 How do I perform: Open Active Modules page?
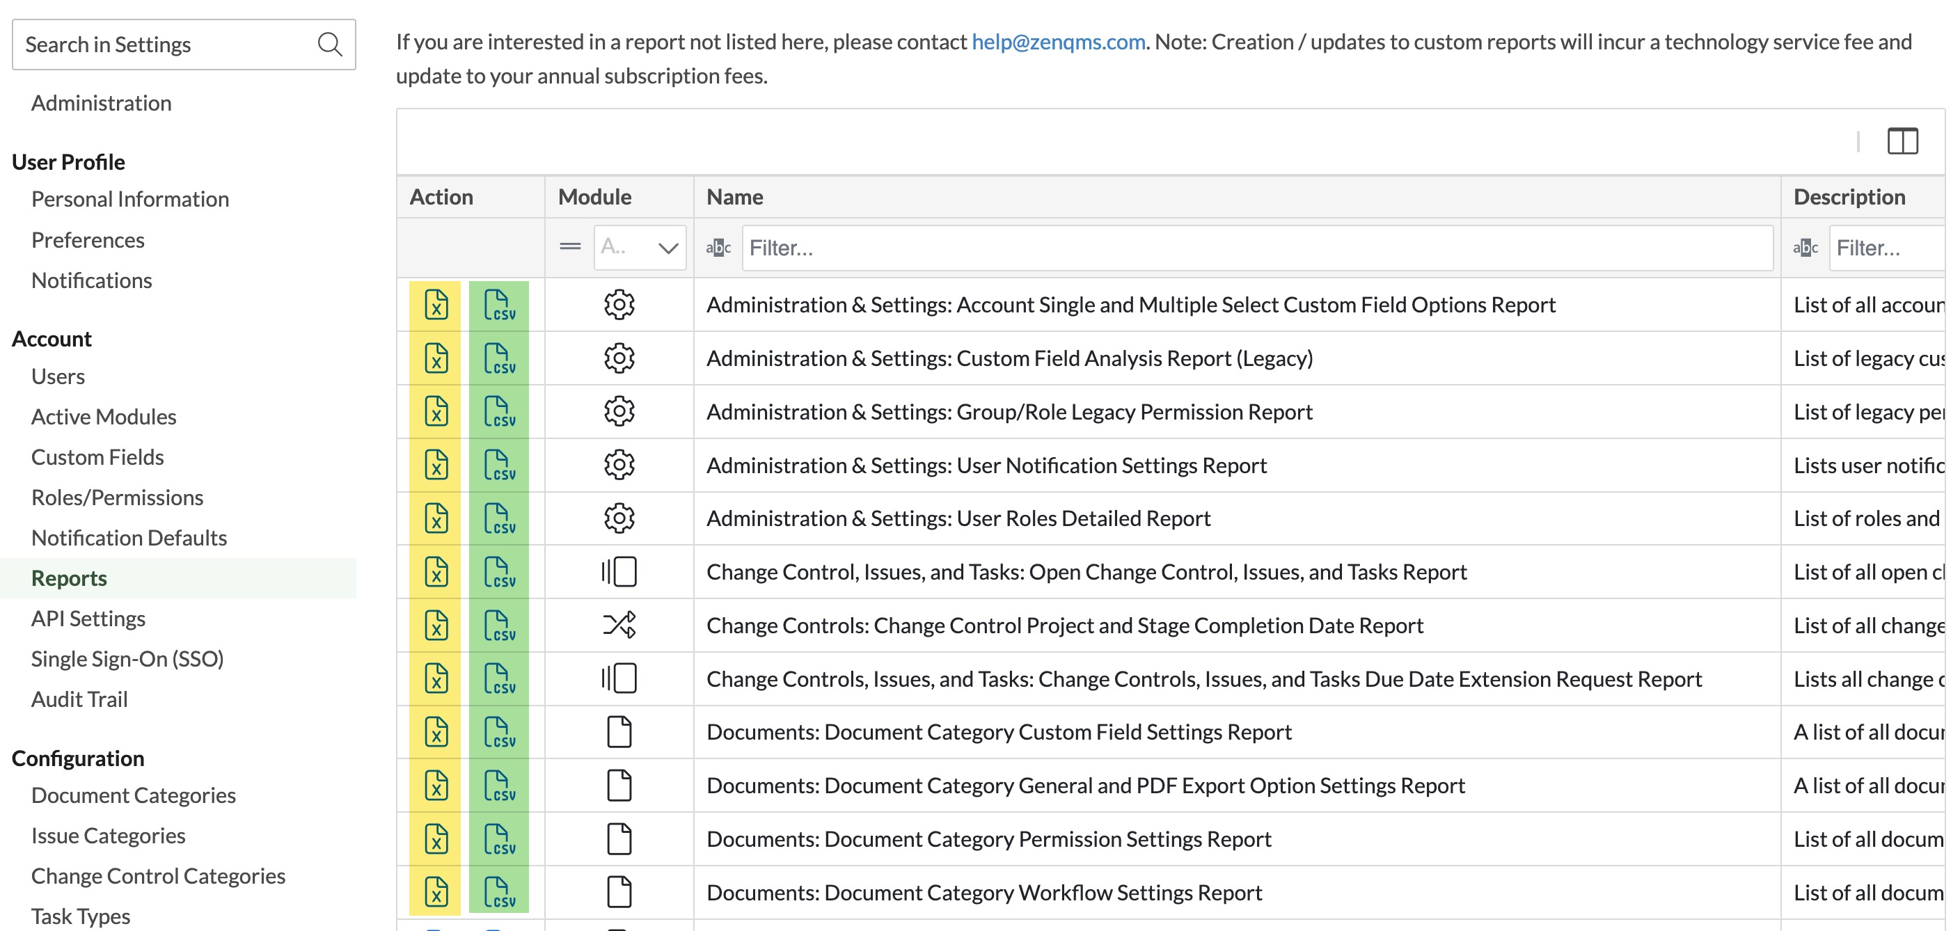[x=104, y=417]
